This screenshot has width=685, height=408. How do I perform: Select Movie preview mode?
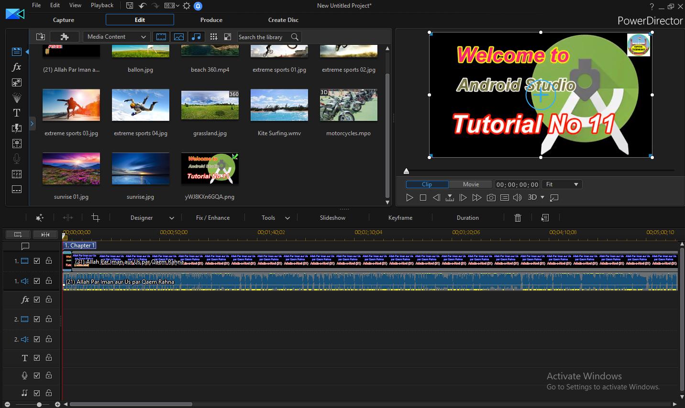471,184
